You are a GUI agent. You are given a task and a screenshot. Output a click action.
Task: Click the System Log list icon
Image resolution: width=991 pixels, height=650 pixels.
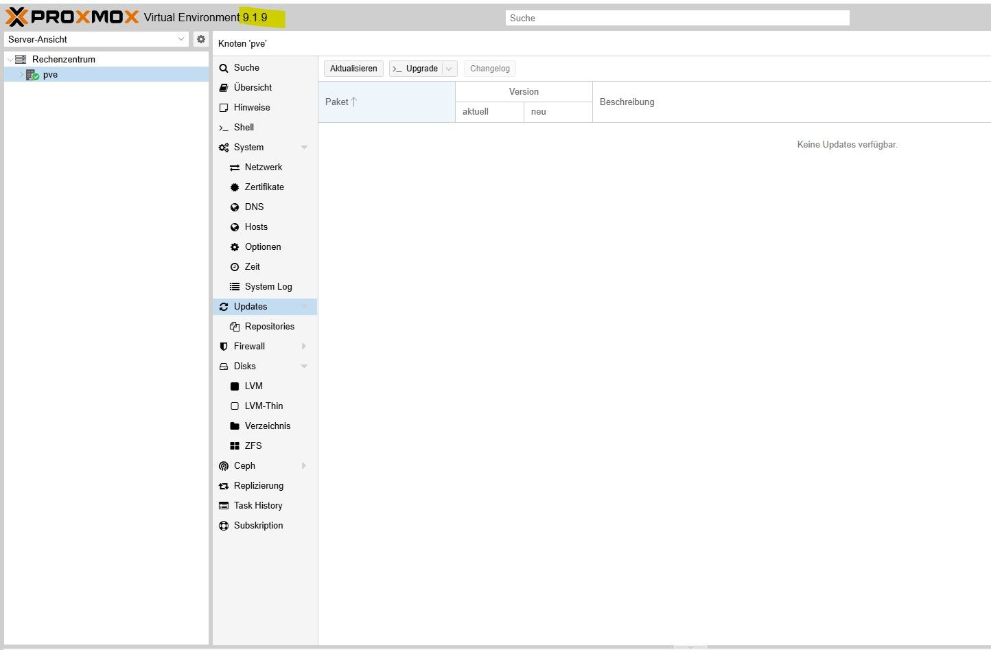point(235,287)
